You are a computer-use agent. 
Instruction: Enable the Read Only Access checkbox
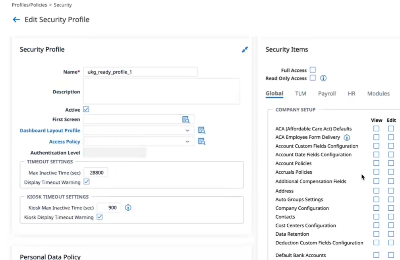tap(313, 78)
